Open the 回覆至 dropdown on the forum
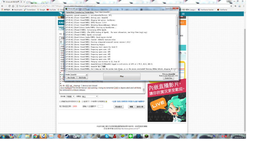 point(90,97)
